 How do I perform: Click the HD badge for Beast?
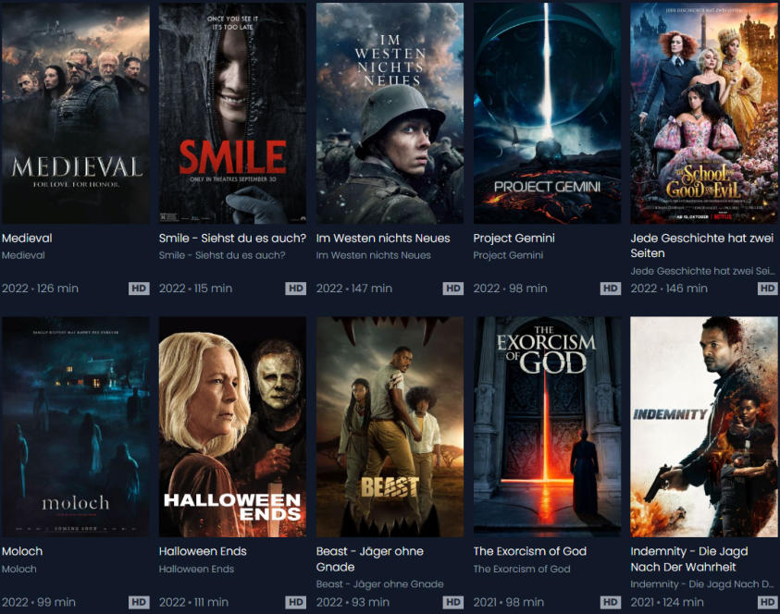coord(453,603)
